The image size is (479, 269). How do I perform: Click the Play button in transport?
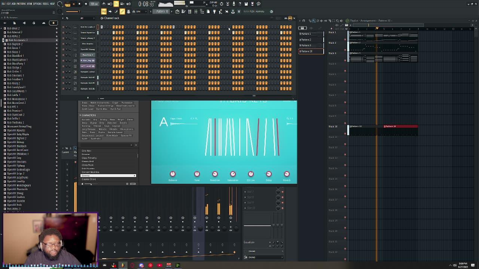[73, 4]
